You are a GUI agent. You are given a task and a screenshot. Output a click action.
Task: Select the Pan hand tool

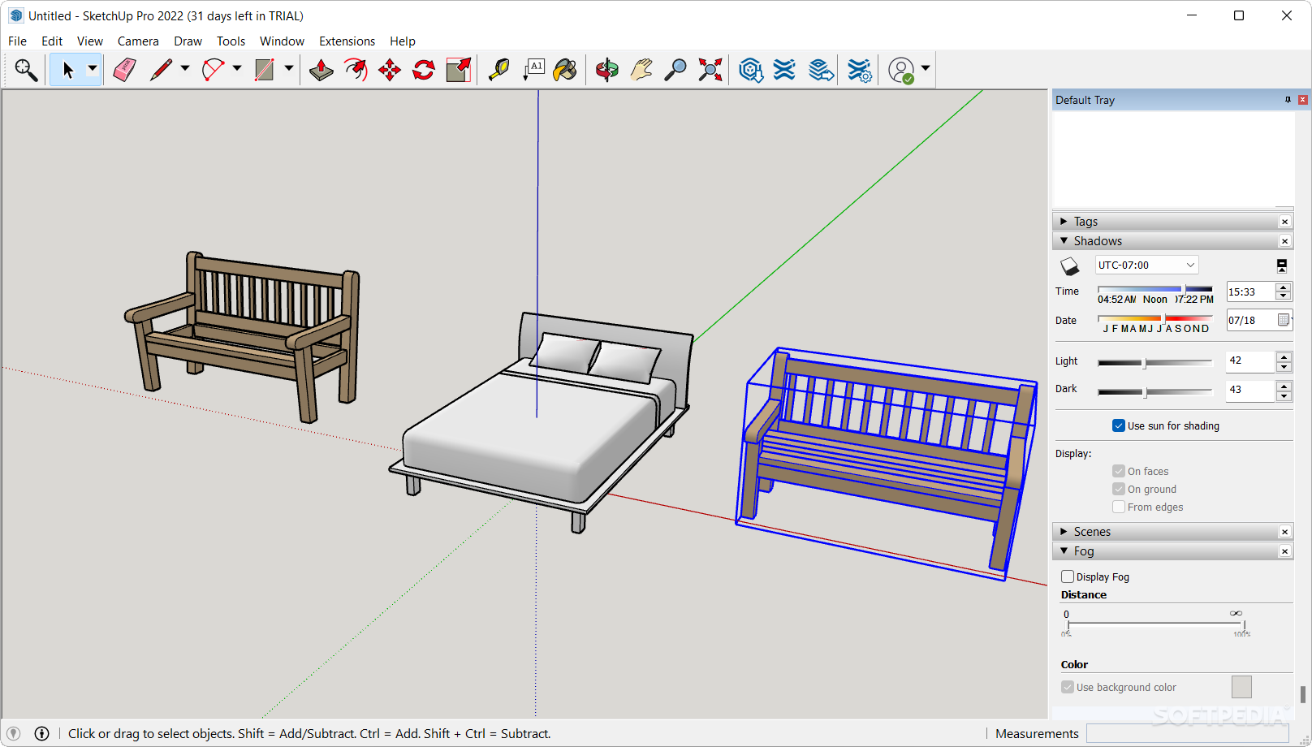[641, 71]
